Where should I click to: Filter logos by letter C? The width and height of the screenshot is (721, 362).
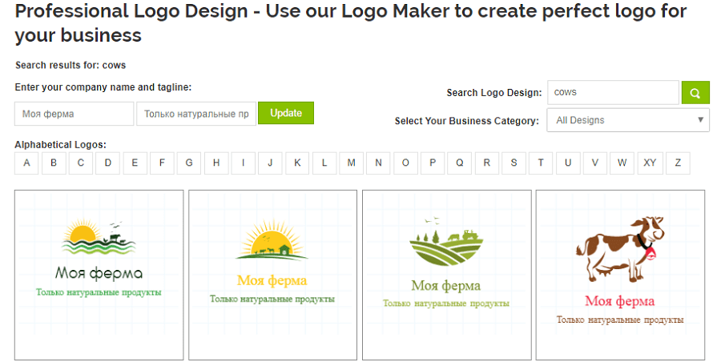click(81, 163)
